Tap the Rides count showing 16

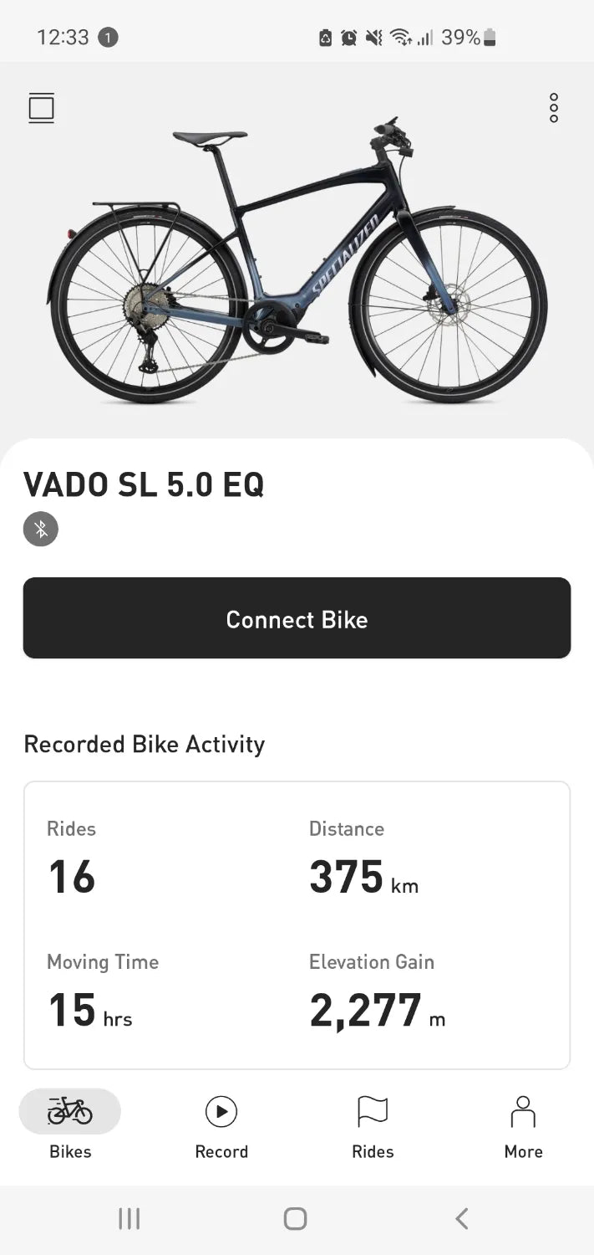71,876
